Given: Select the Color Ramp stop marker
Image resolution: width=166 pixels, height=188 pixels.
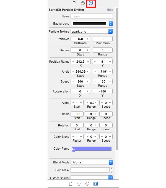Looking at the screenshot, I should pos(74,151).
